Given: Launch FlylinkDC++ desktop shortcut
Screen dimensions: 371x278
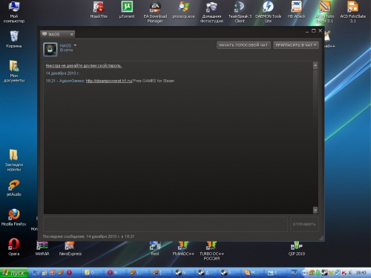Looking at the screenshot, I should 183,248.
